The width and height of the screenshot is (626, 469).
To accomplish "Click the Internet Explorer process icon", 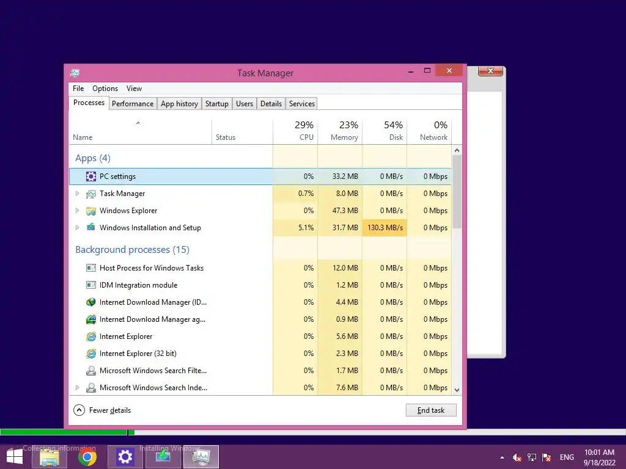I will (x=91, y=336).
